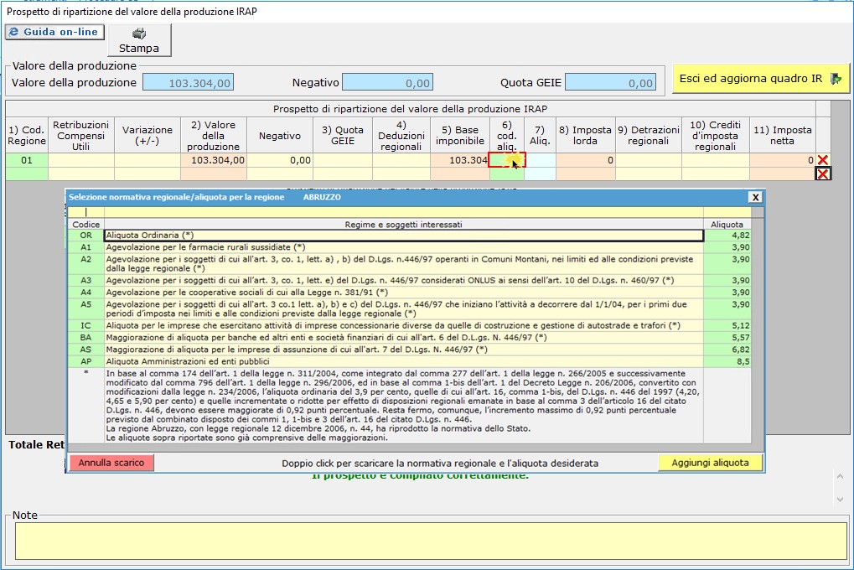Click the scroll up arrow near the message area
The height and width of the screenshot is (570, 854).
point(839,477)
